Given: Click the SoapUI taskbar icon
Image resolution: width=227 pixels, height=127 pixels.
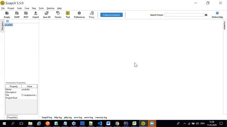Looking at the screenshot, I should [143, 123].
